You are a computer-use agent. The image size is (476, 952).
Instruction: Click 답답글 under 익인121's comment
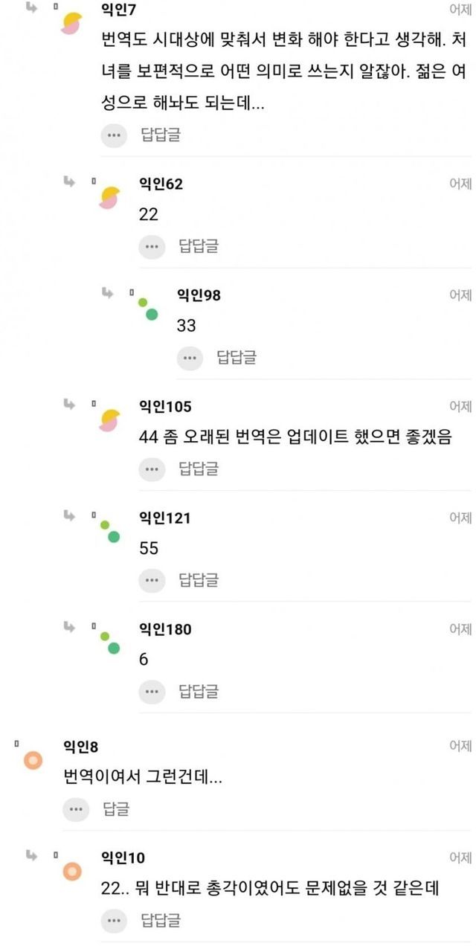coord(199,580)
